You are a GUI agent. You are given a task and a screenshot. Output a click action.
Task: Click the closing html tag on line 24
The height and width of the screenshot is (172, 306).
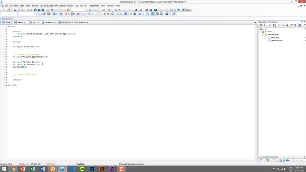(12, 85)
